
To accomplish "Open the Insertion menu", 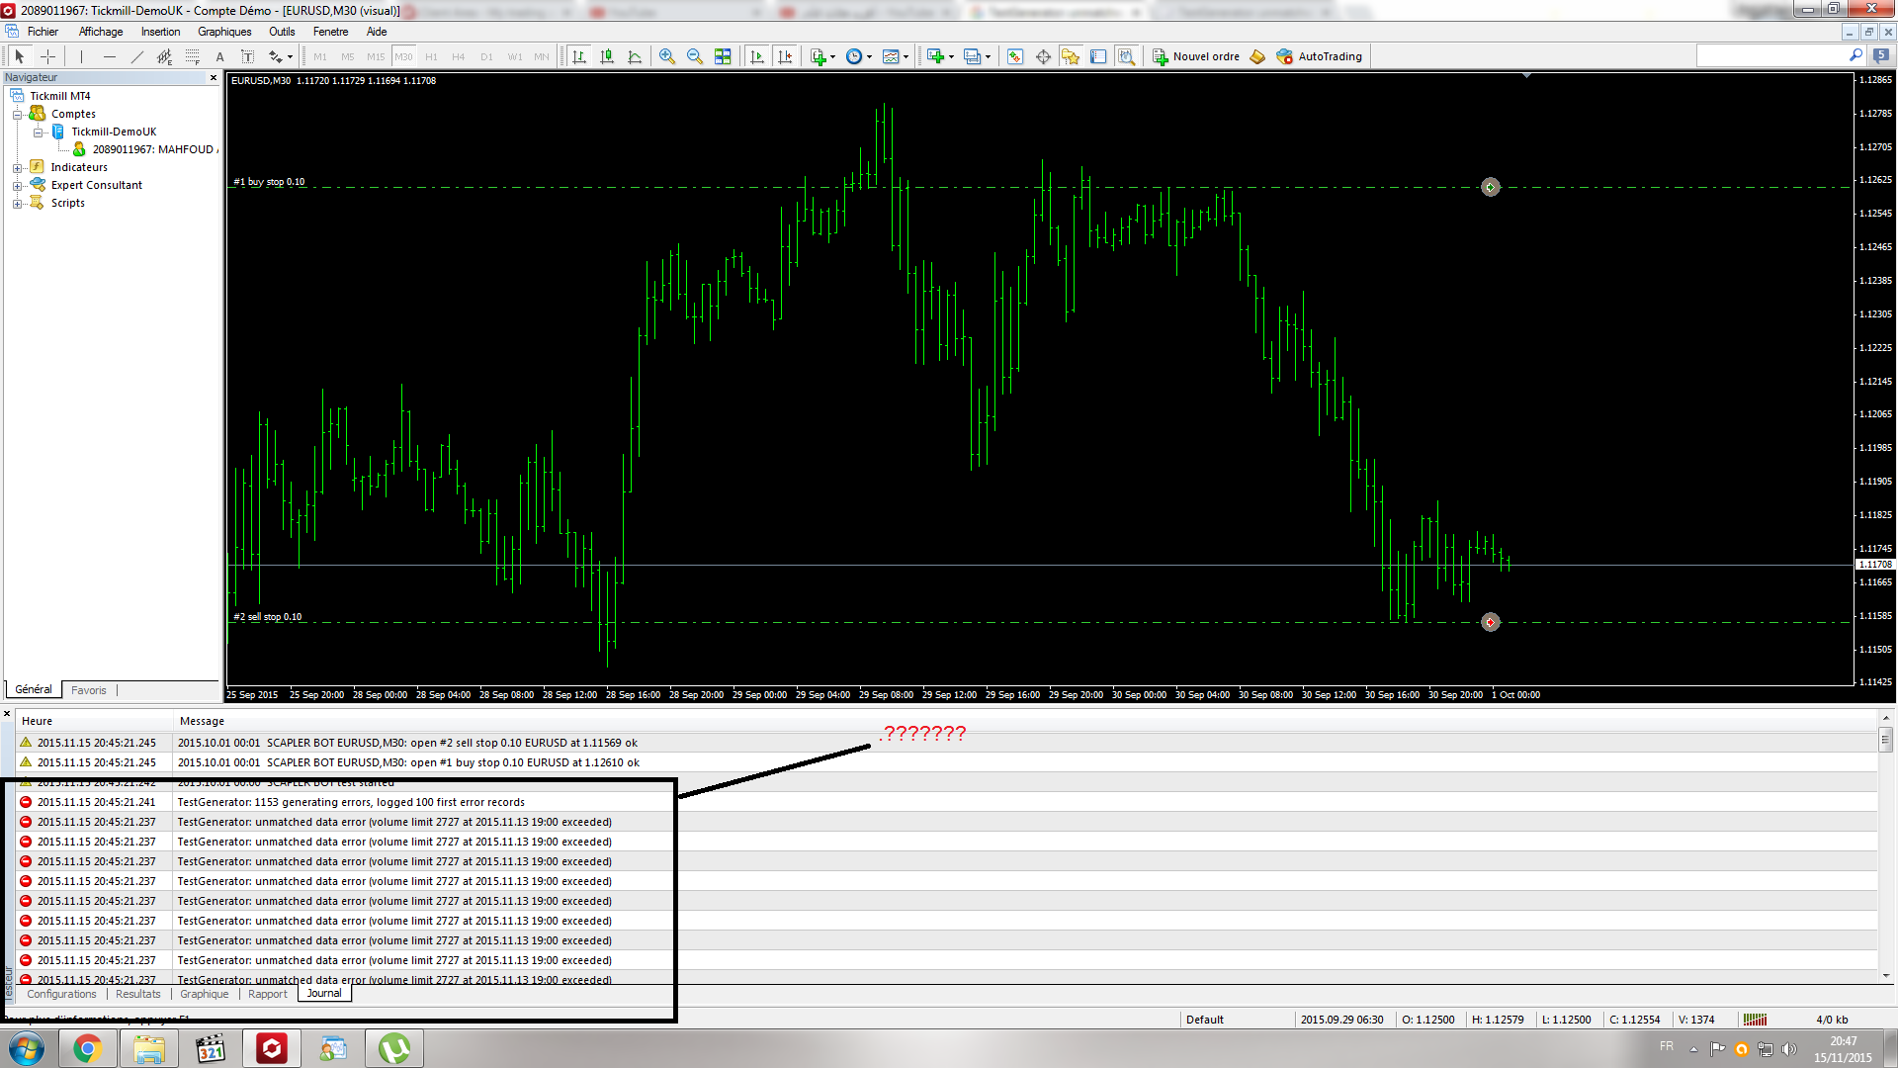I will point(160,32).
